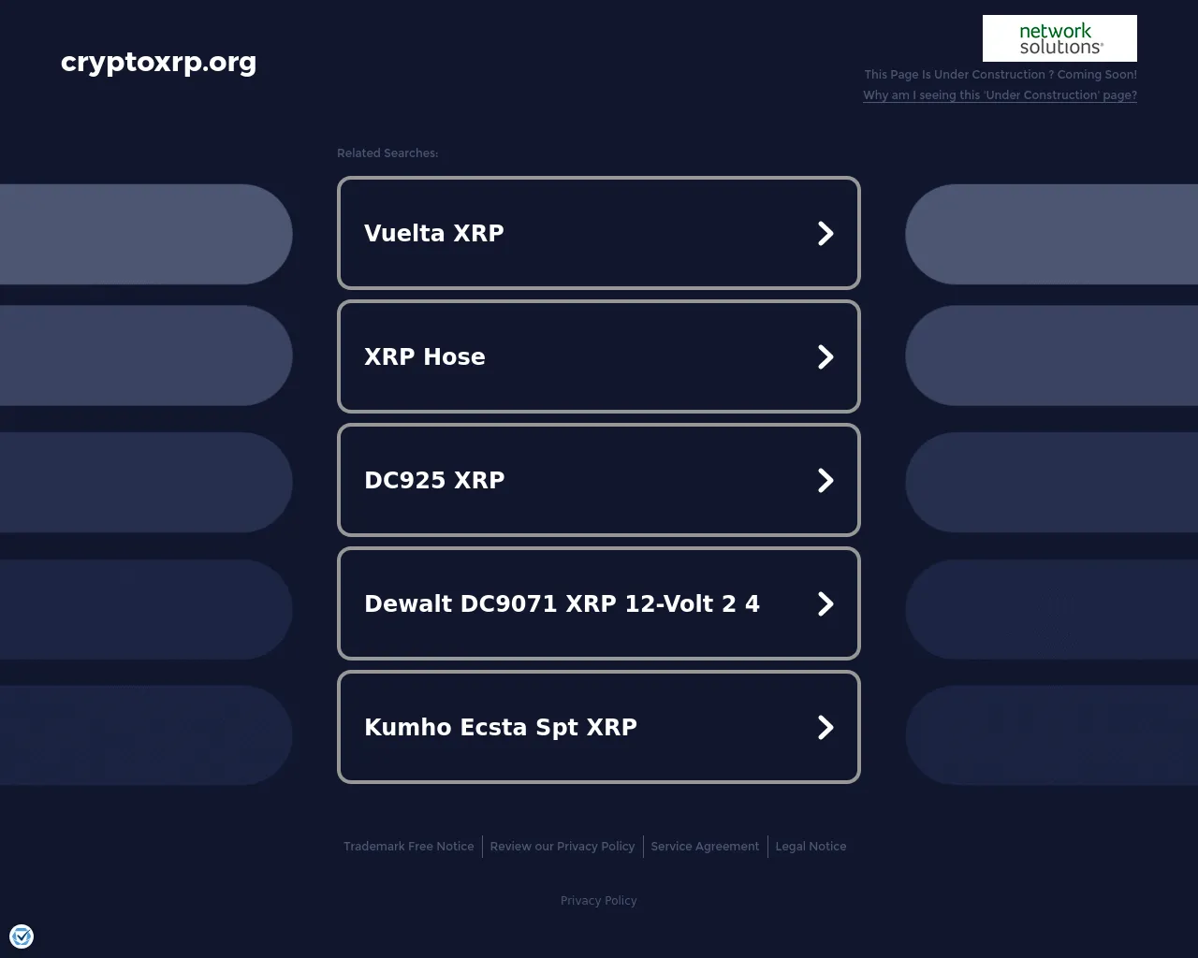
Task: Open the Trademark Free Notice link
Action: point(409,846)
